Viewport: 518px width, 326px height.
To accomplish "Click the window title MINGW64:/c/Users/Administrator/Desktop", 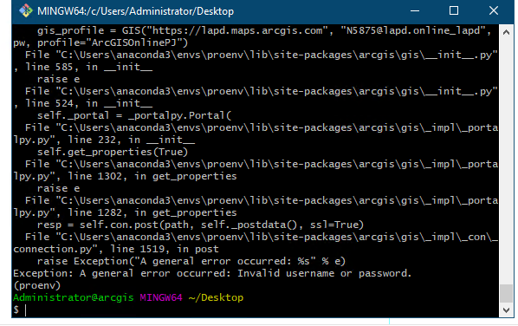I will pyautogui.click(x=135, y=11).
